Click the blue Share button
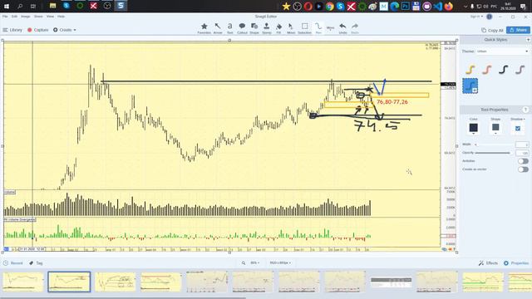The image size is (532, 299). point(518,30)
